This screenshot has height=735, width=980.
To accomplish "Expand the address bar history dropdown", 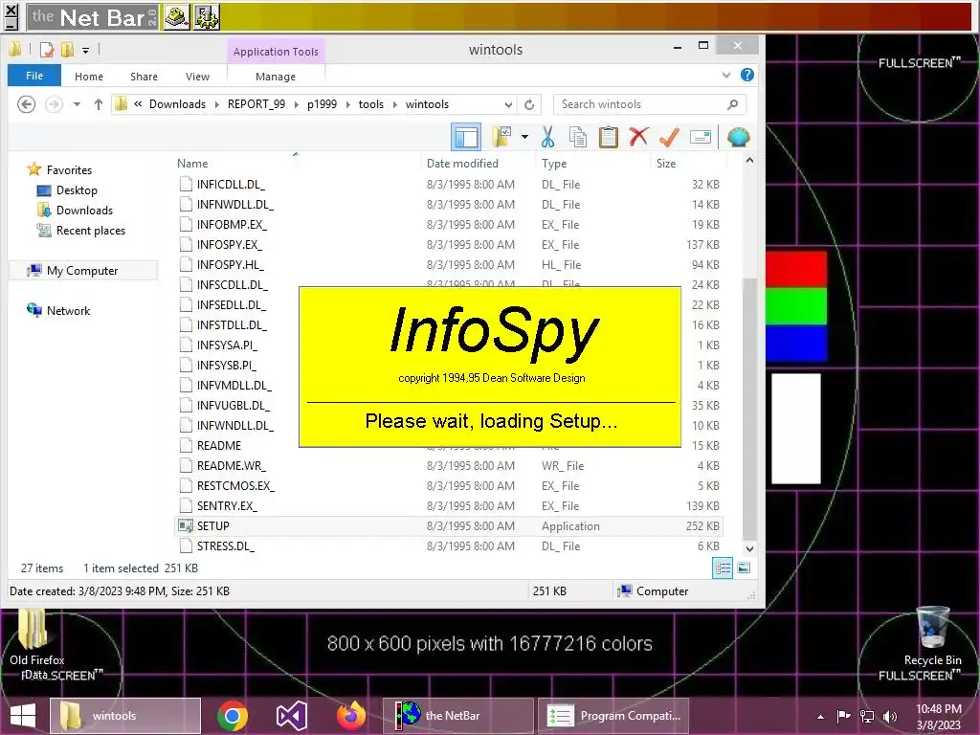I will [x=508, y=104].
